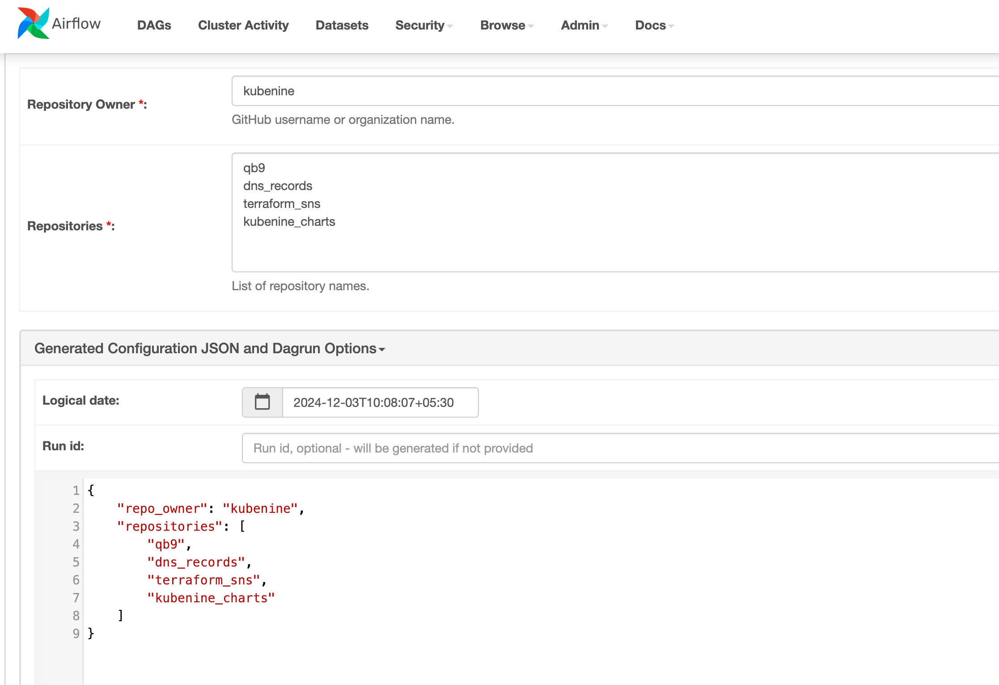This screenshot has height=685, width=999.
Task: Click the terraform_sns line in Repositories box
Action: click(282, 204)
